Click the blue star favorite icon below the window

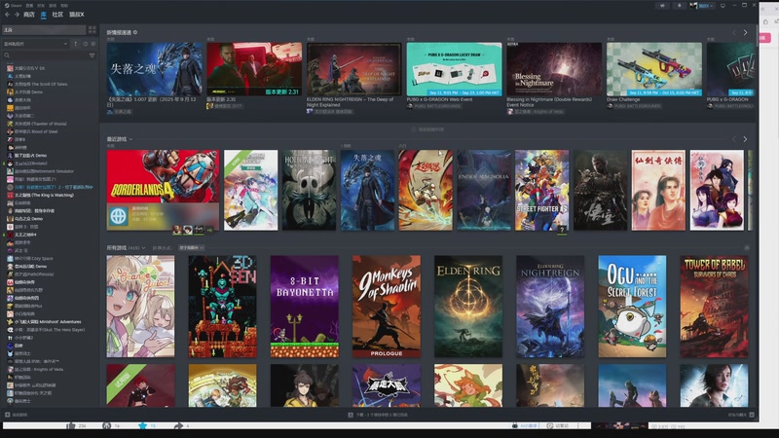click(142, 425)
